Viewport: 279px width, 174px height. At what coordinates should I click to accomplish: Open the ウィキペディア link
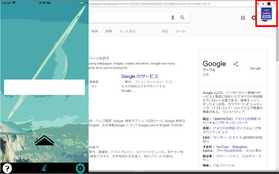click(x=233, y=112)
